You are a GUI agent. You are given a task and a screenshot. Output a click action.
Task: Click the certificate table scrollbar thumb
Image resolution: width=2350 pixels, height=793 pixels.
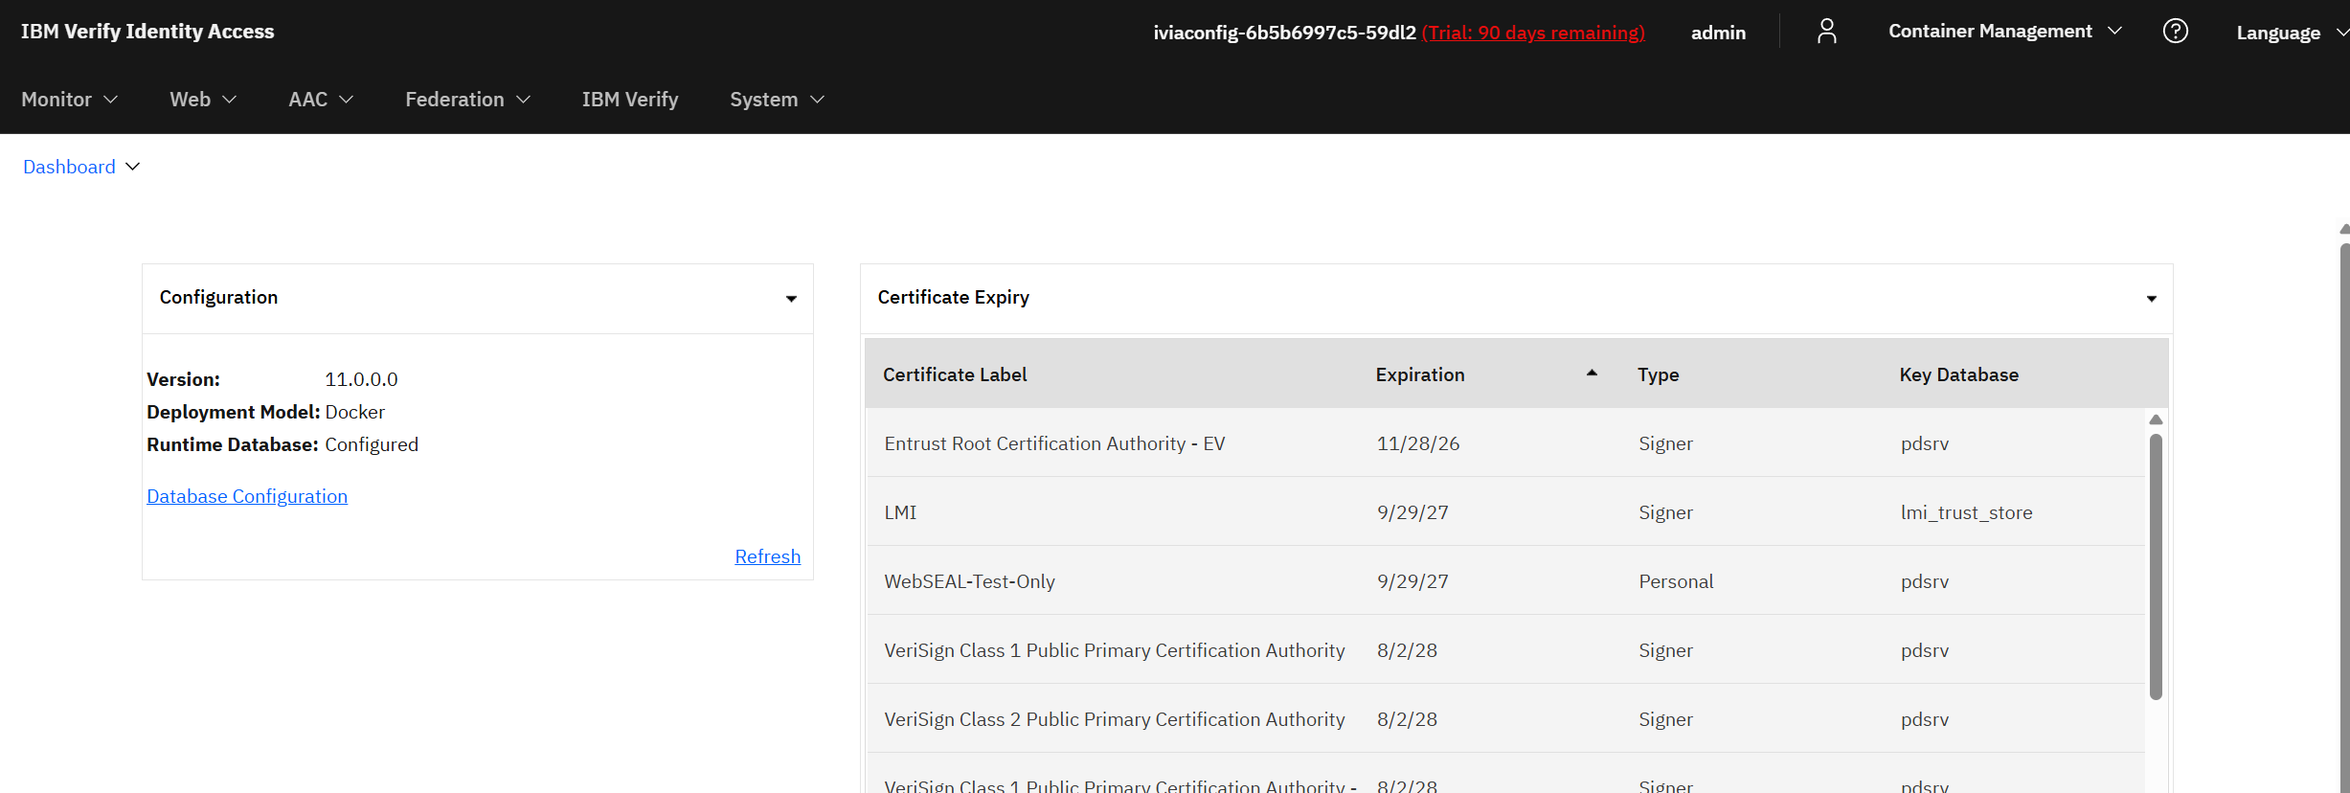pos(2156,567)
